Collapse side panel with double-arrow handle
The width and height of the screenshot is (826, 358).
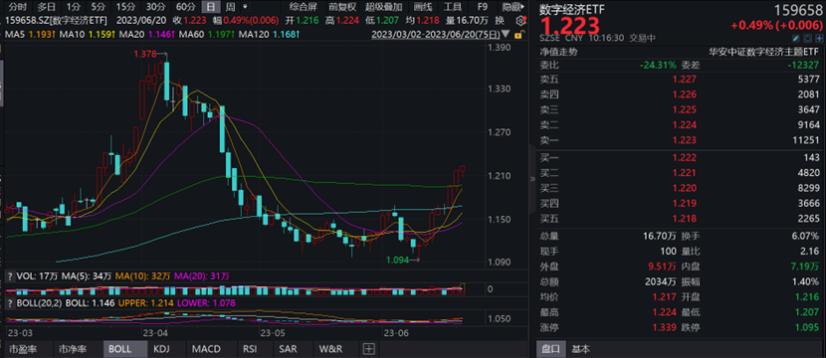tap(531, 179)
